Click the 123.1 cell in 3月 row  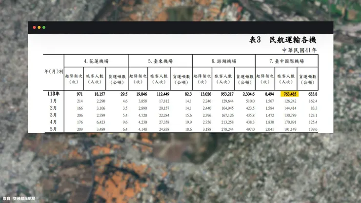(313, 116)
